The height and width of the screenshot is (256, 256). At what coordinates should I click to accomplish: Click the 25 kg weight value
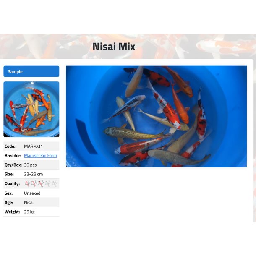coord(29,212)
